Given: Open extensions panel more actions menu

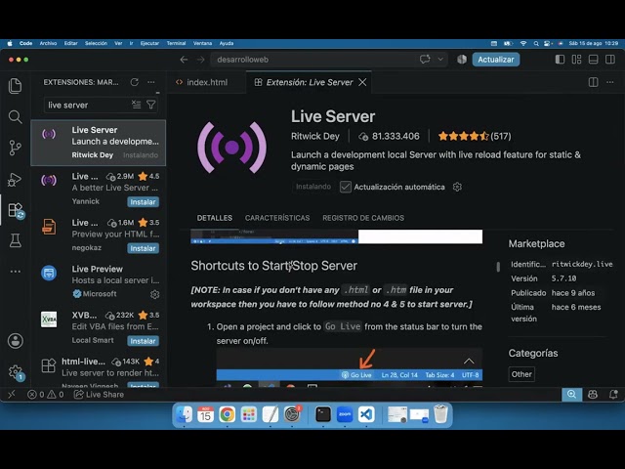Looking at the screenshot, I should pyautogui.click(x=151, y=82).
